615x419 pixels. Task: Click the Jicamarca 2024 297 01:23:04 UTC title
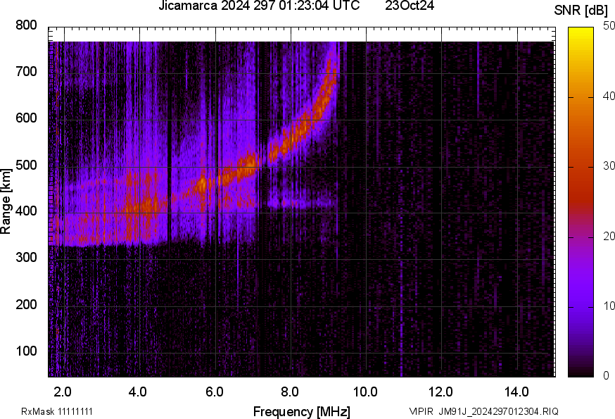point(259,6)
